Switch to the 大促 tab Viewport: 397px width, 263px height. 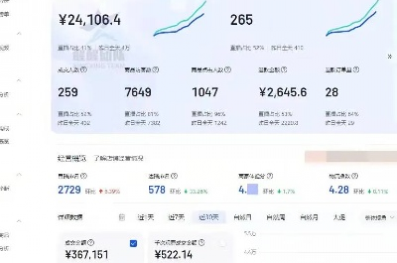(340, 217)
